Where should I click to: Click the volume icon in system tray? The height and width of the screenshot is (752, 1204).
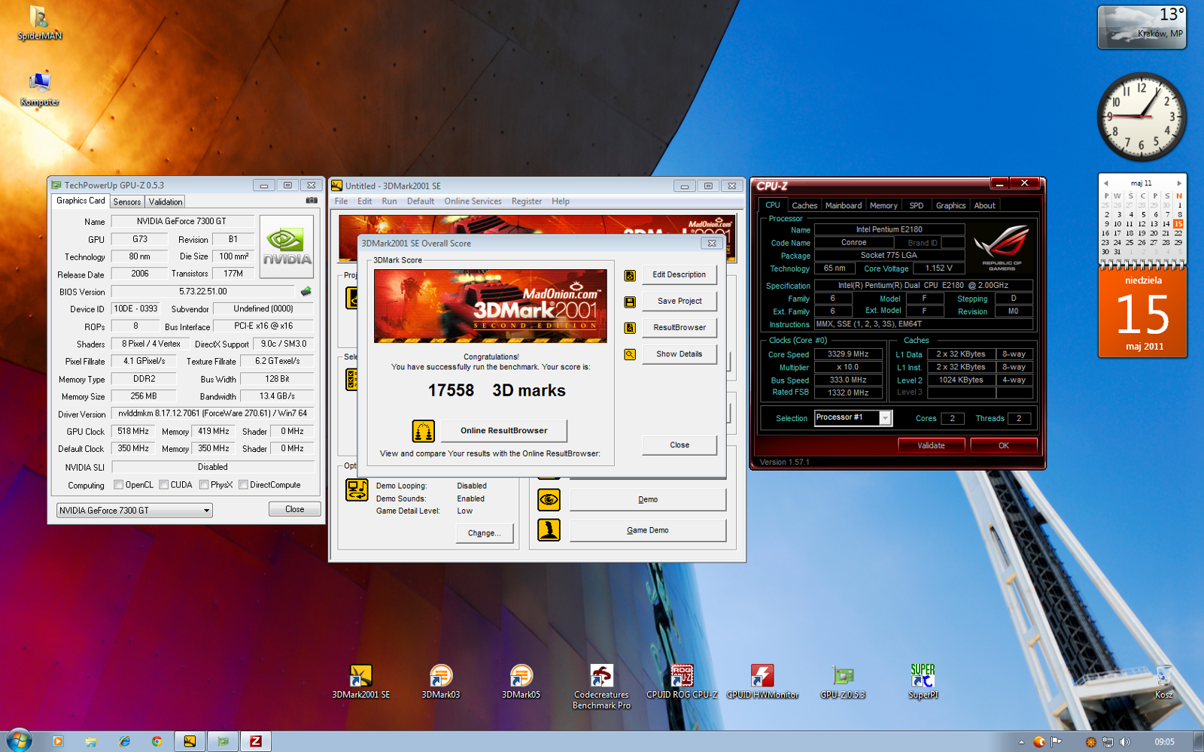point(1125,741)
